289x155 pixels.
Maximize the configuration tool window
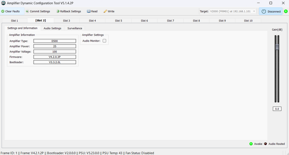[271, 3]
